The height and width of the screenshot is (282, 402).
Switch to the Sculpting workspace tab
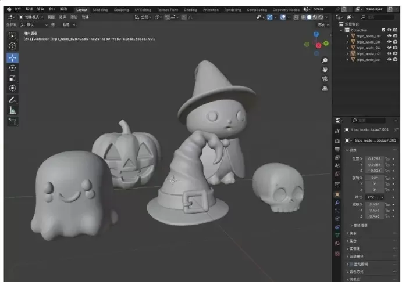(122, 9)
